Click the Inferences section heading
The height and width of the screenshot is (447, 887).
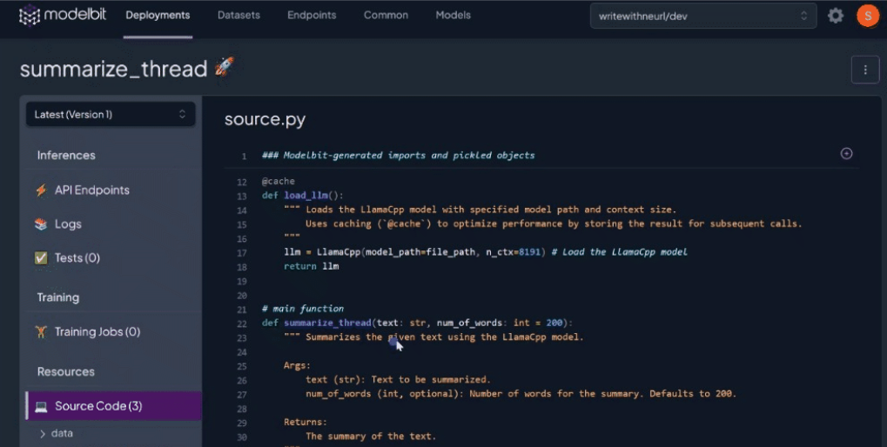(66, 156)
